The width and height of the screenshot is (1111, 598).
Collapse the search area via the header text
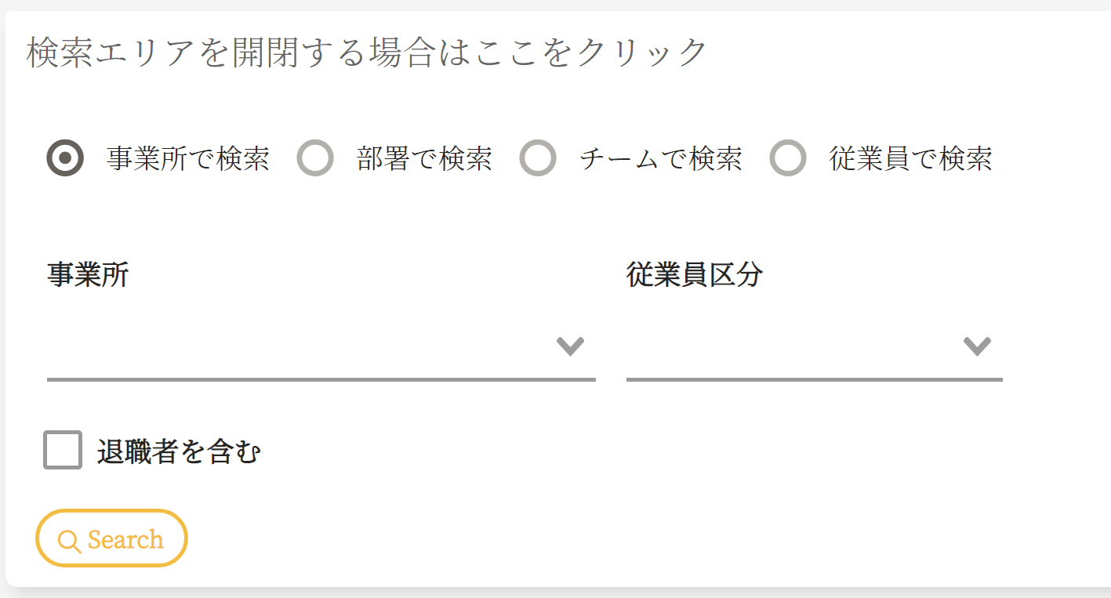pyautogui.click(x=367, y=53)
